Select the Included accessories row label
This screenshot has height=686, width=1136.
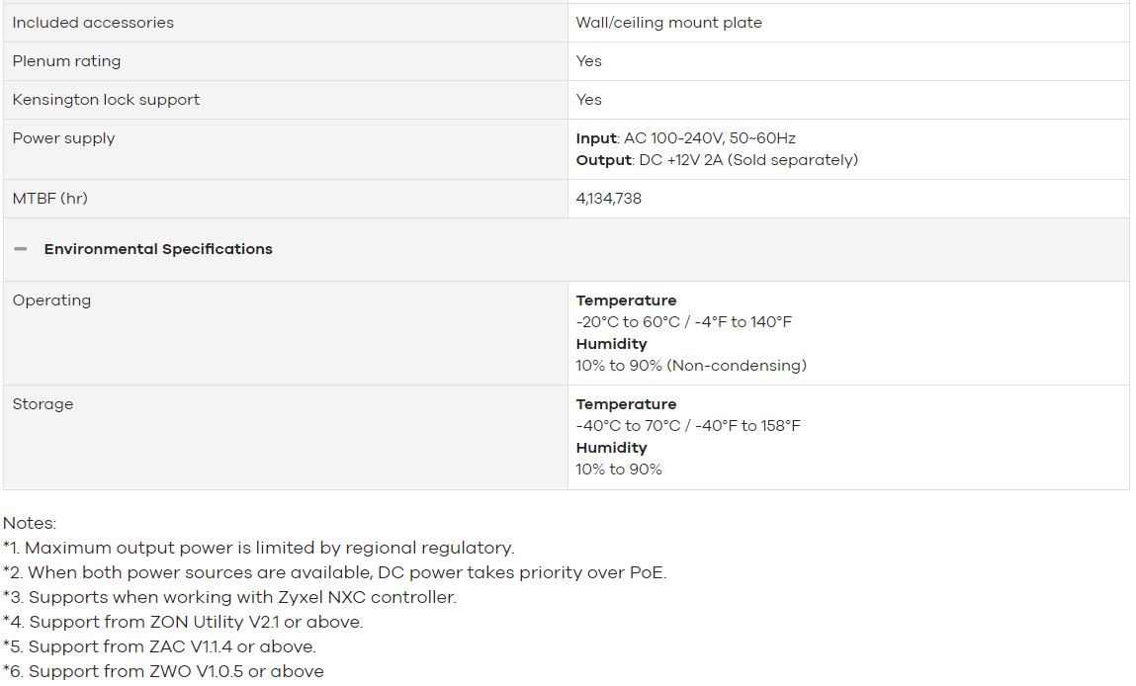point(93,23)
